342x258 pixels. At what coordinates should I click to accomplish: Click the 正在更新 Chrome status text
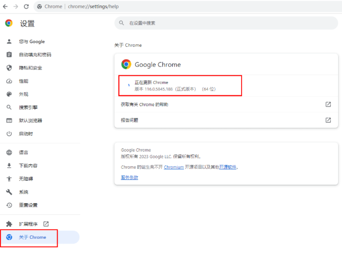click(151, 83)
